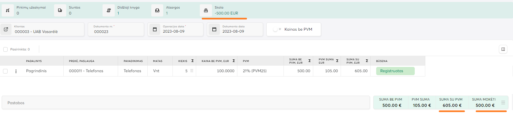
Task: Click the Registruotas status badge
Action: pyautogui.click(x=395, y=71)
